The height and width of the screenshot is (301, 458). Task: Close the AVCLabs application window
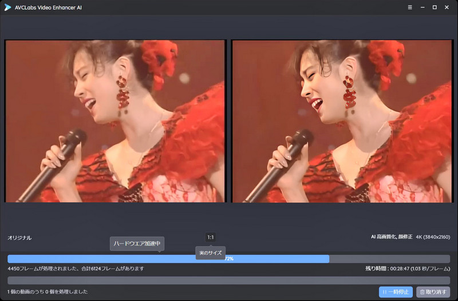(447, 7)
